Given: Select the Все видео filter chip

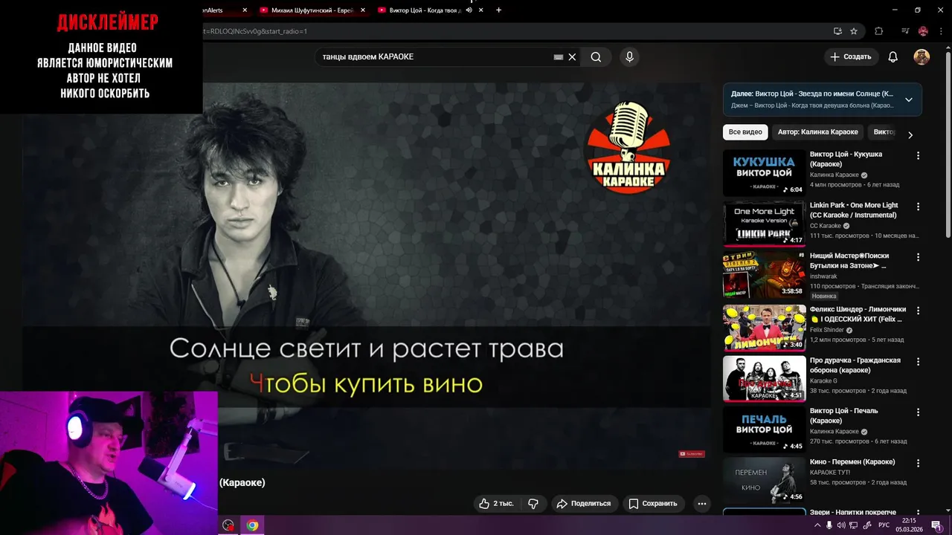Looking at the screenshot, I should 745,132.
